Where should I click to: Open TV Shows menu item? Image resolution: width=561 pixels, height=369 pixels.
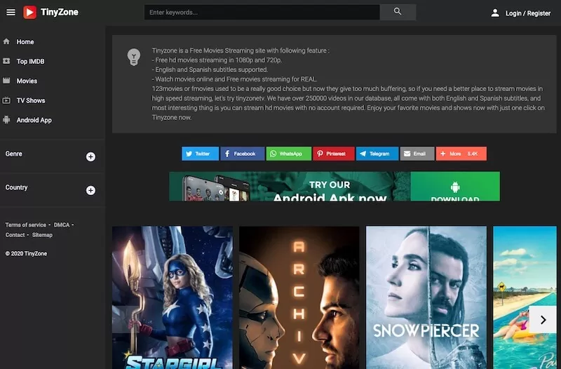tap(31, 100)
